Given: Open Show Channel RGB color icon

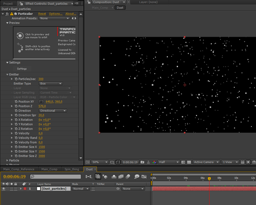Looking at the screenshot, I should pos(154,162).
